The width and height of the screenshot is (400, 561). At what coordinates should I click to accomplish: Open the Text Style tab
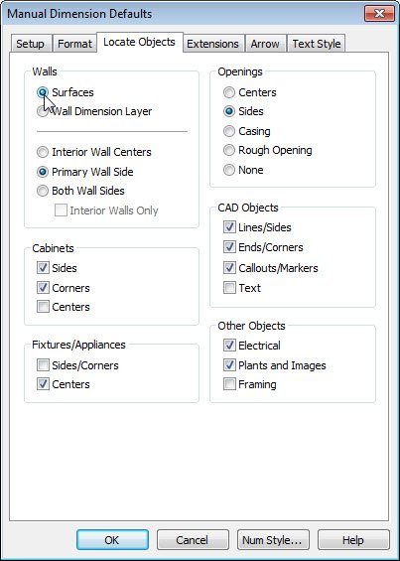[x=317, y=44]
